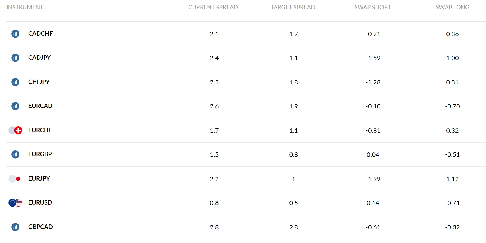Open the EURJPY instrument name

coord(39,178)
